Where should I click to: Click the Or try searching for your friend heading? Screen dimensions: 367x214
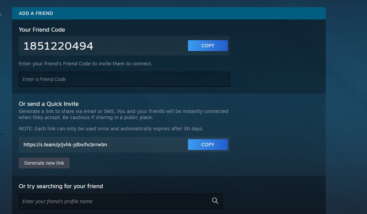[61, 186]
